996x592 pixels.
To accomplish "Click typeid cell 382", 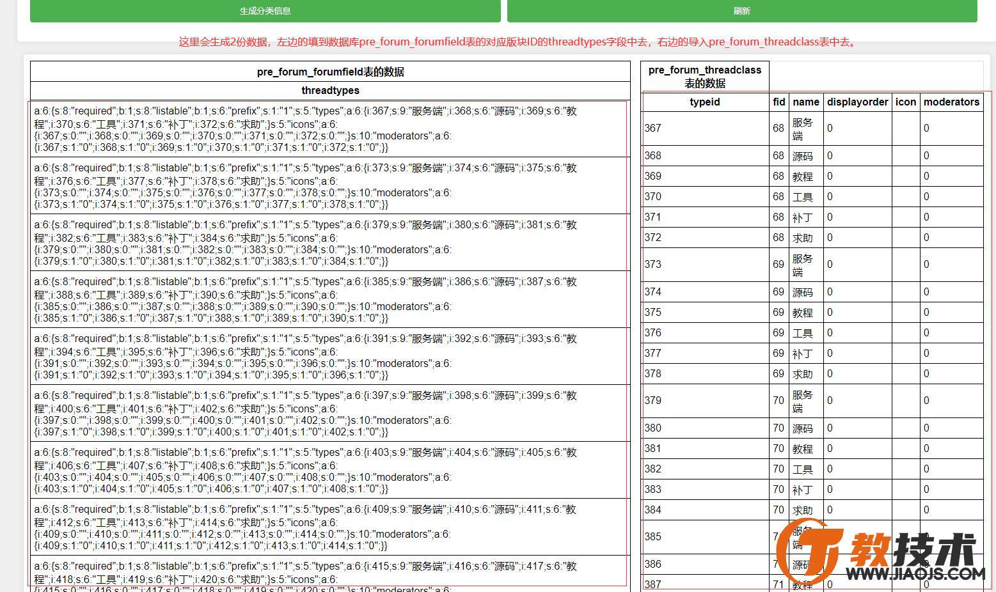I will 705,469.
